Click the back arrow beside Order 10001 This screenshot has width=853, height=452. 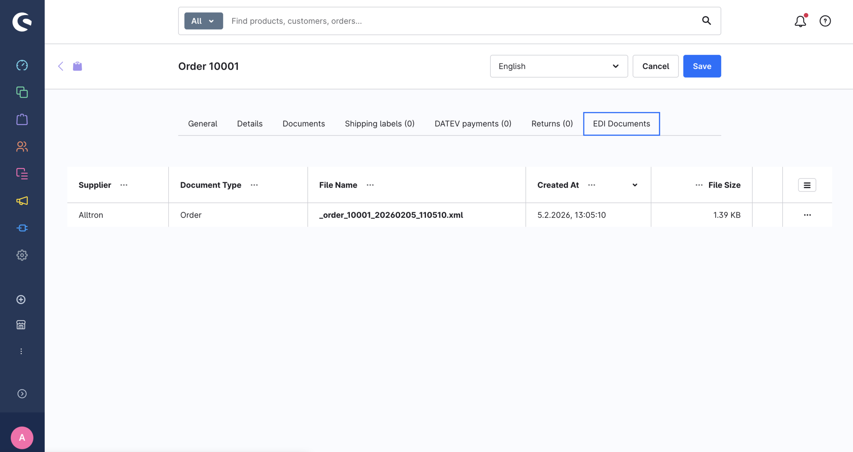pyautogui.click(x=61, y=66)
